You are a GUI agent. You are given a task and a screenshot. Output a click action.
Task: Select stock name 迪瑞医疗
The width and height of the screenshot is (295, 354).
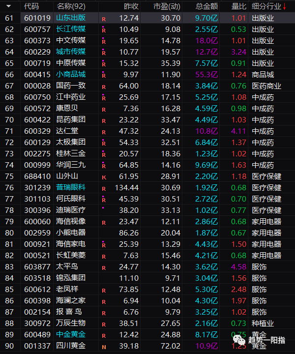tap(71, 210)
